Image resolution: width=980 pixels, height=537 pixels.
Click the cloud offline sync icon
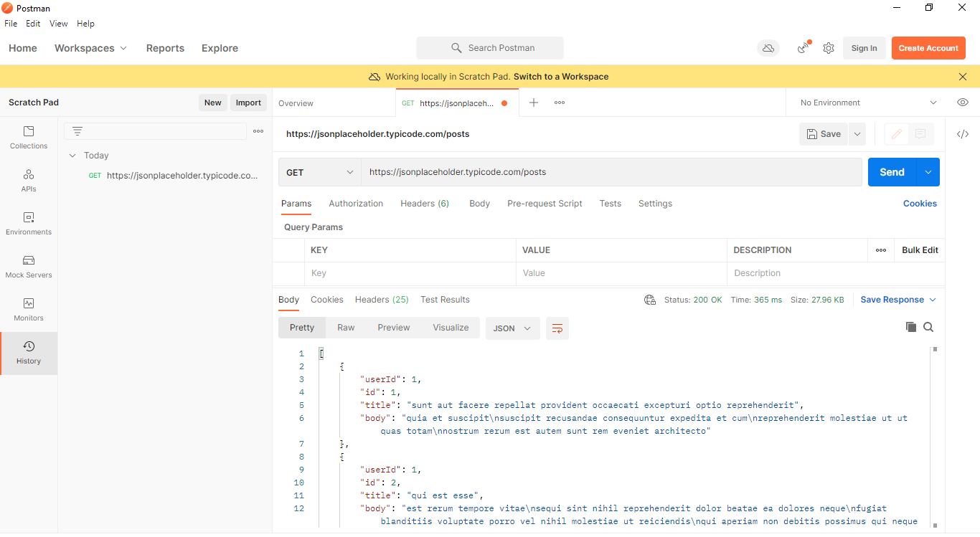coord(768,48)
